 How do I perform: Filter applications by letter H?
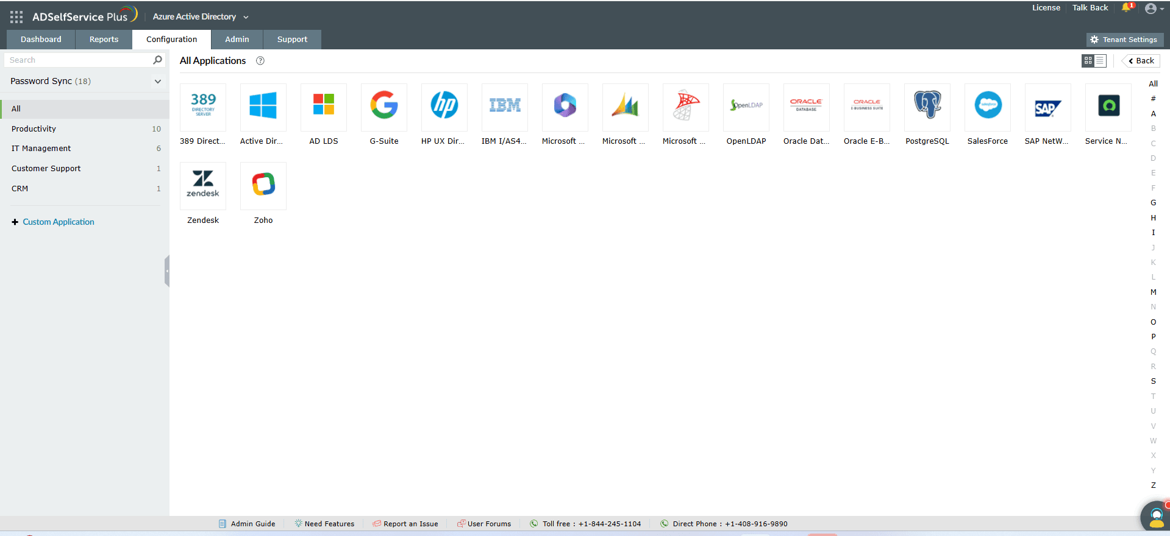tap(1153, 218)
